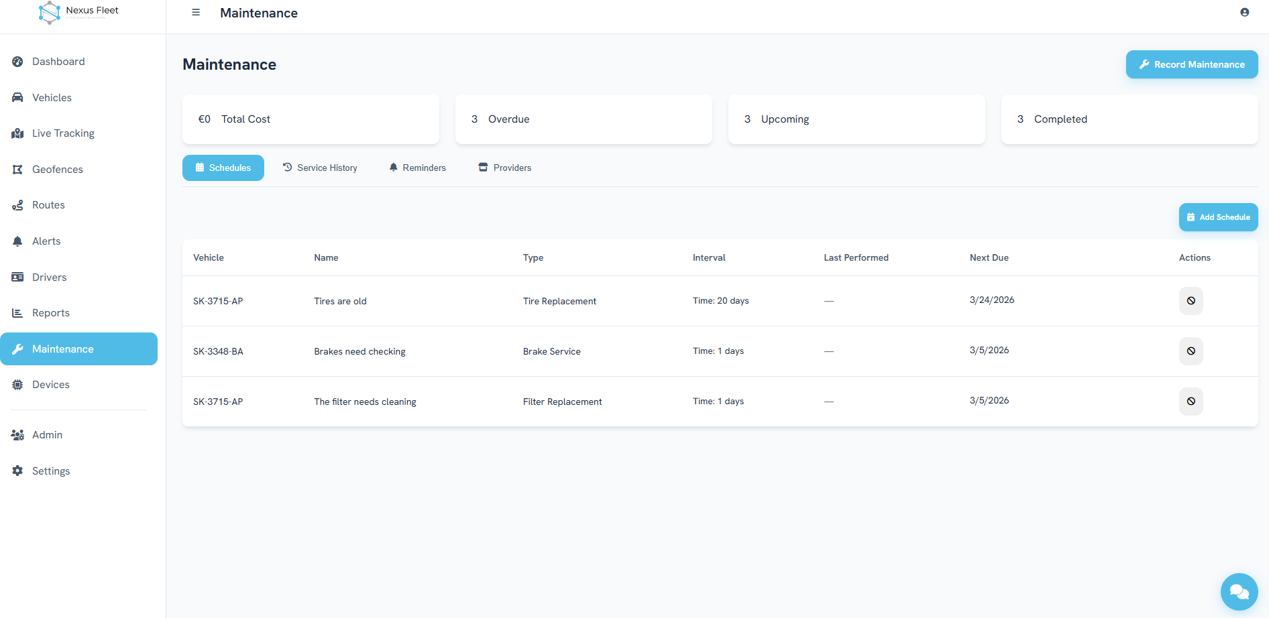Switch to the Service History tab

coord(320,168)
